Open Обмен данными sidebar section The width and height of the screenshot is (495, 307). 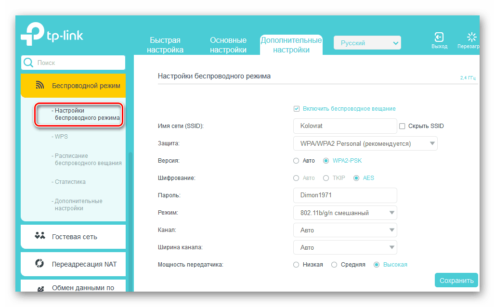pos(73,285)
